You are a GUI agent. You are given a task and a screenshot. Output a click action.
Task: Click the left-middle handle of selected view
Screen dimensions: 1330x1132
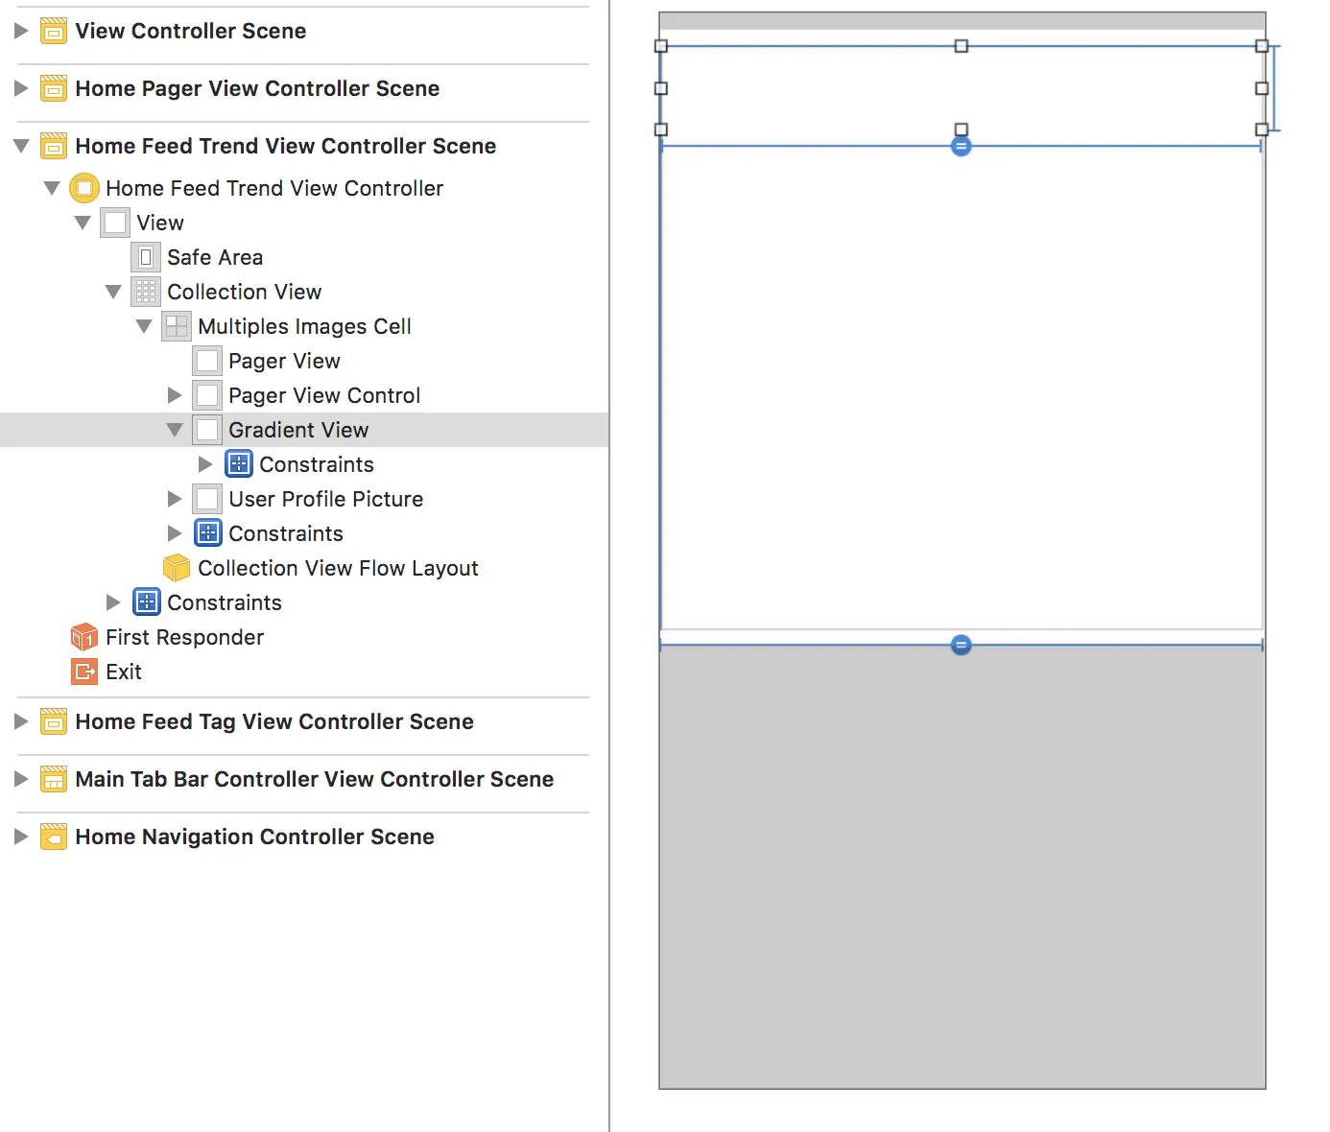tap(660, 88)
